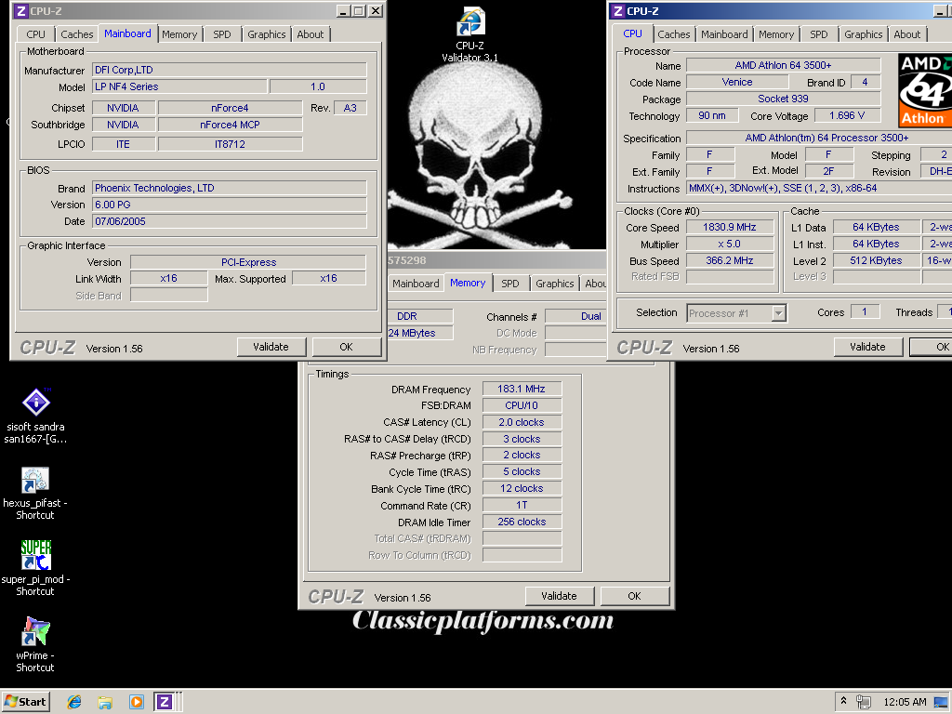
Task: Click the Venice code name field
Action: [737, 82]
